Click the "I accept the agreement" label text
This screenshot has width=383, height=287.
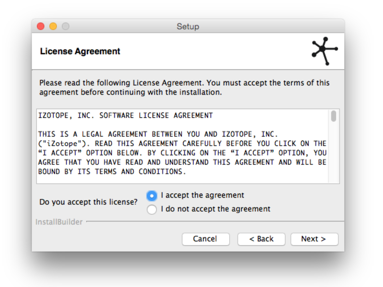[203, 195]
